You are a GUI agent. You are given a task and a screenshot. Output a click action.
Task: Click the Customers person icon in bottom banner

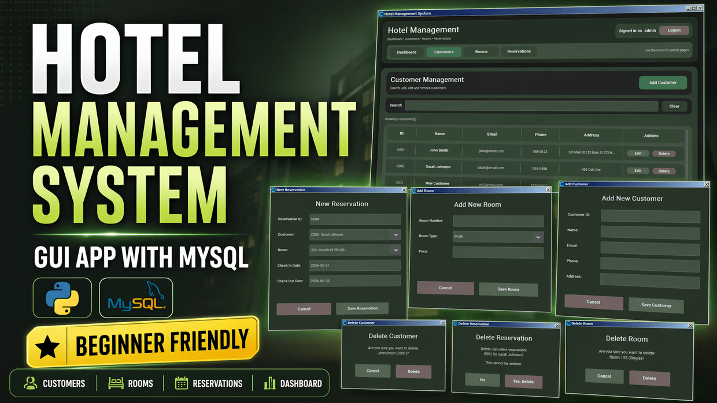(x=31, y=383)
